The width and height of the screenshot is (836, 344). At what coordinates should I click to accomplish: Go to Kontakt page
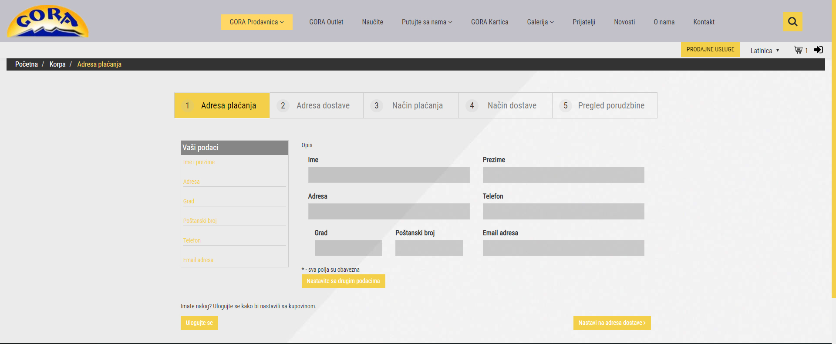[x=704, y=22]
